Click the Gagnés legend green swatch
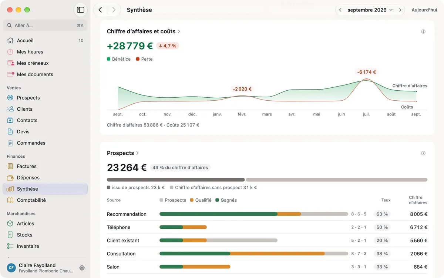 click(x=217, y=200)
